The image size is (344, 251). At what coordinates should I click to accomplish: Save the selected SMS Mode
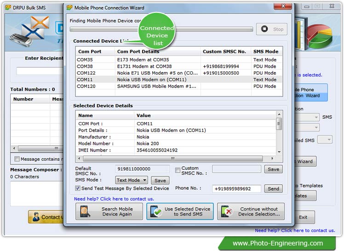click(160, 181)
